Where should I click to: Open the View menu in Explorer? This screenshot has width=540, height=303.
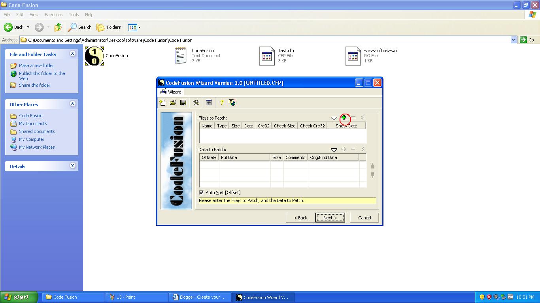point(34,15)
